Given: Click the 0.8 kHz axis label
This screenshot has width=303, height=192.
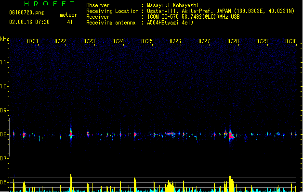Looking at the screenshot, I should coord(4,134).
